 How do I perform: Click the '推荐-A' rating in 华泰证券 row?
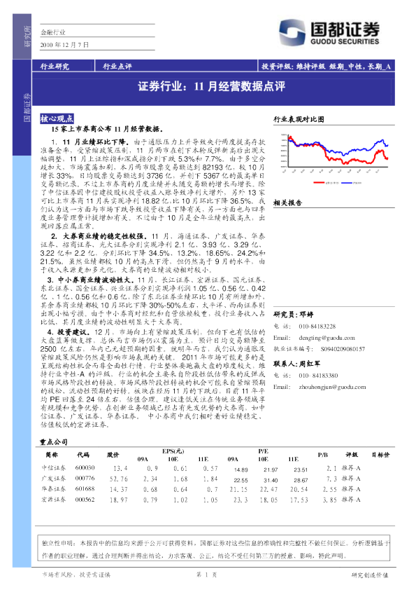point(351,490)
